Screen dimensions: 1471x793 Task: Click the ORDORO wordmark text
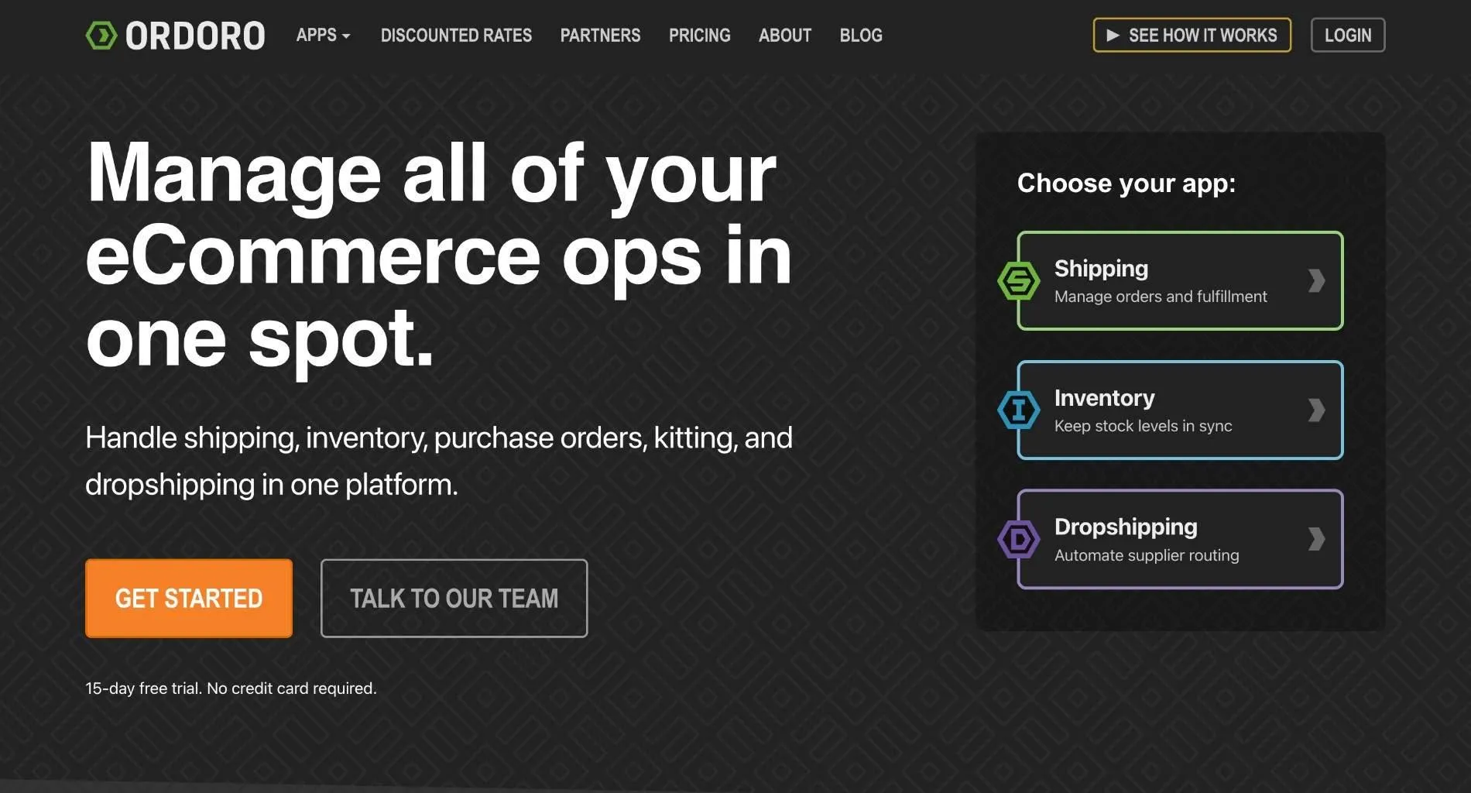[195, 36]
